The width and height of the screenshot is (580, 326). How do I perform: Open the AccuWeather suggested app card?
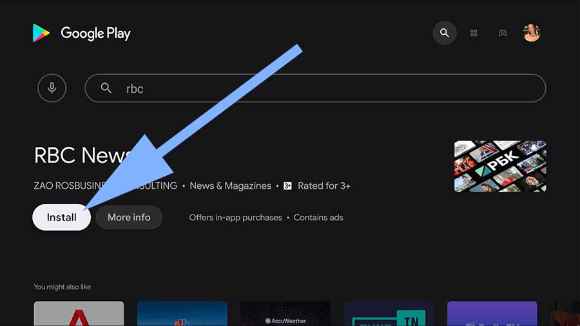pyautogui.click(x=285, y=313)
